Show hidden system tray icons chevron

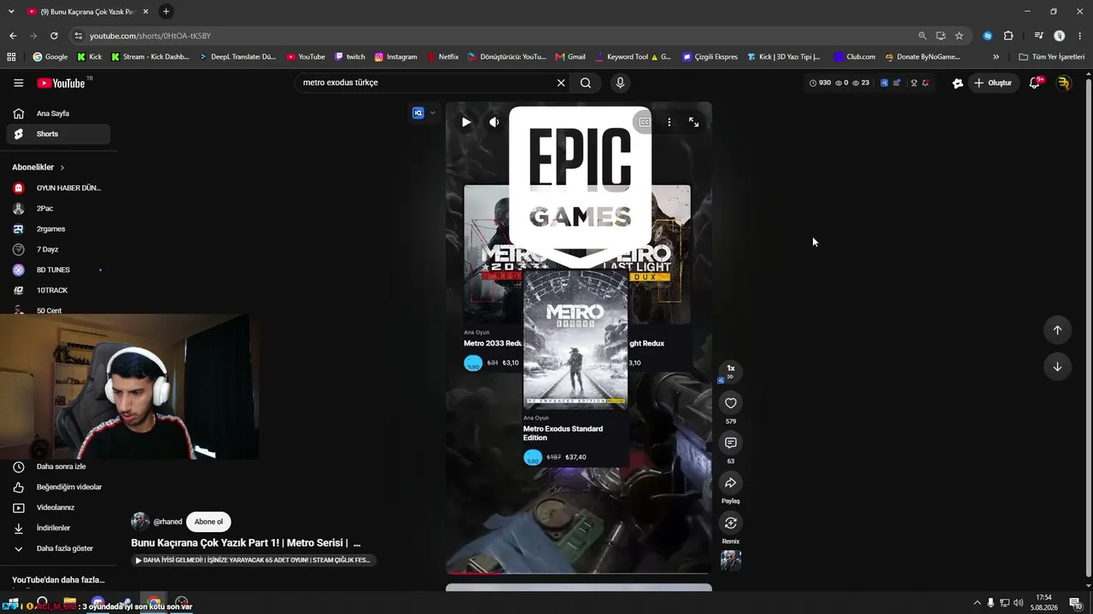[977, 603]
